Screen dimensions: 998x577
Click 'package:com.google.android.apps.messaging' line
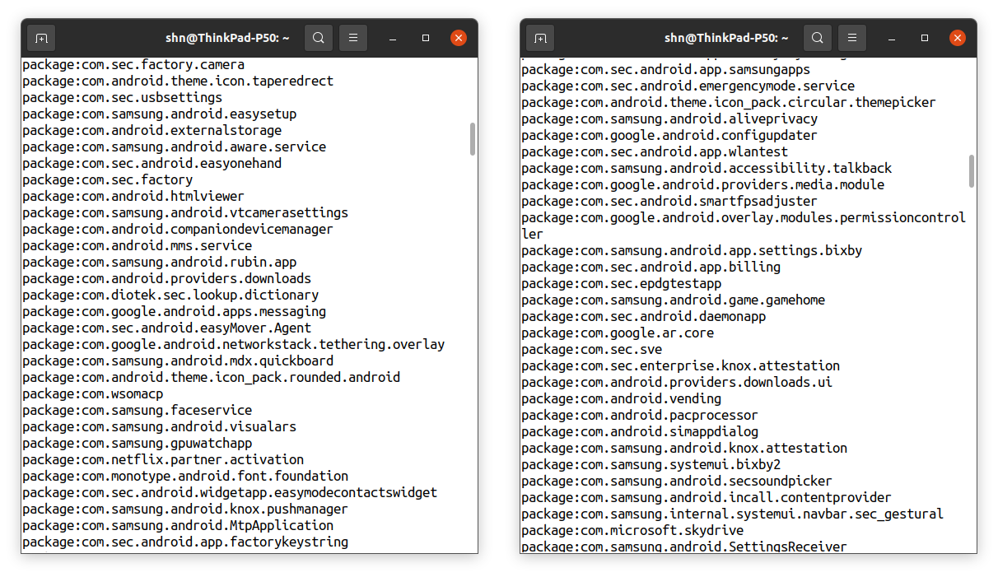click(175, 311)
